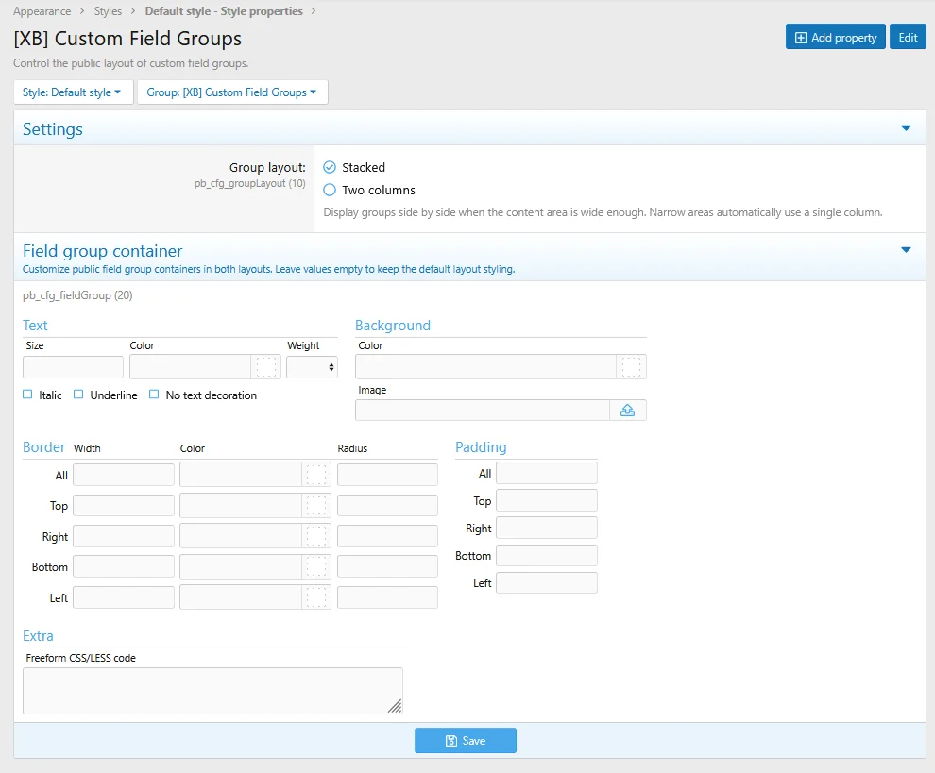Open the Style: Default style dropdown

[73, 92]
